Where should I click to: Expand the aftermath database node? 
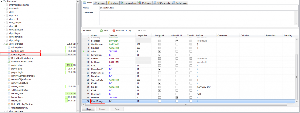(x=4, y=8)
